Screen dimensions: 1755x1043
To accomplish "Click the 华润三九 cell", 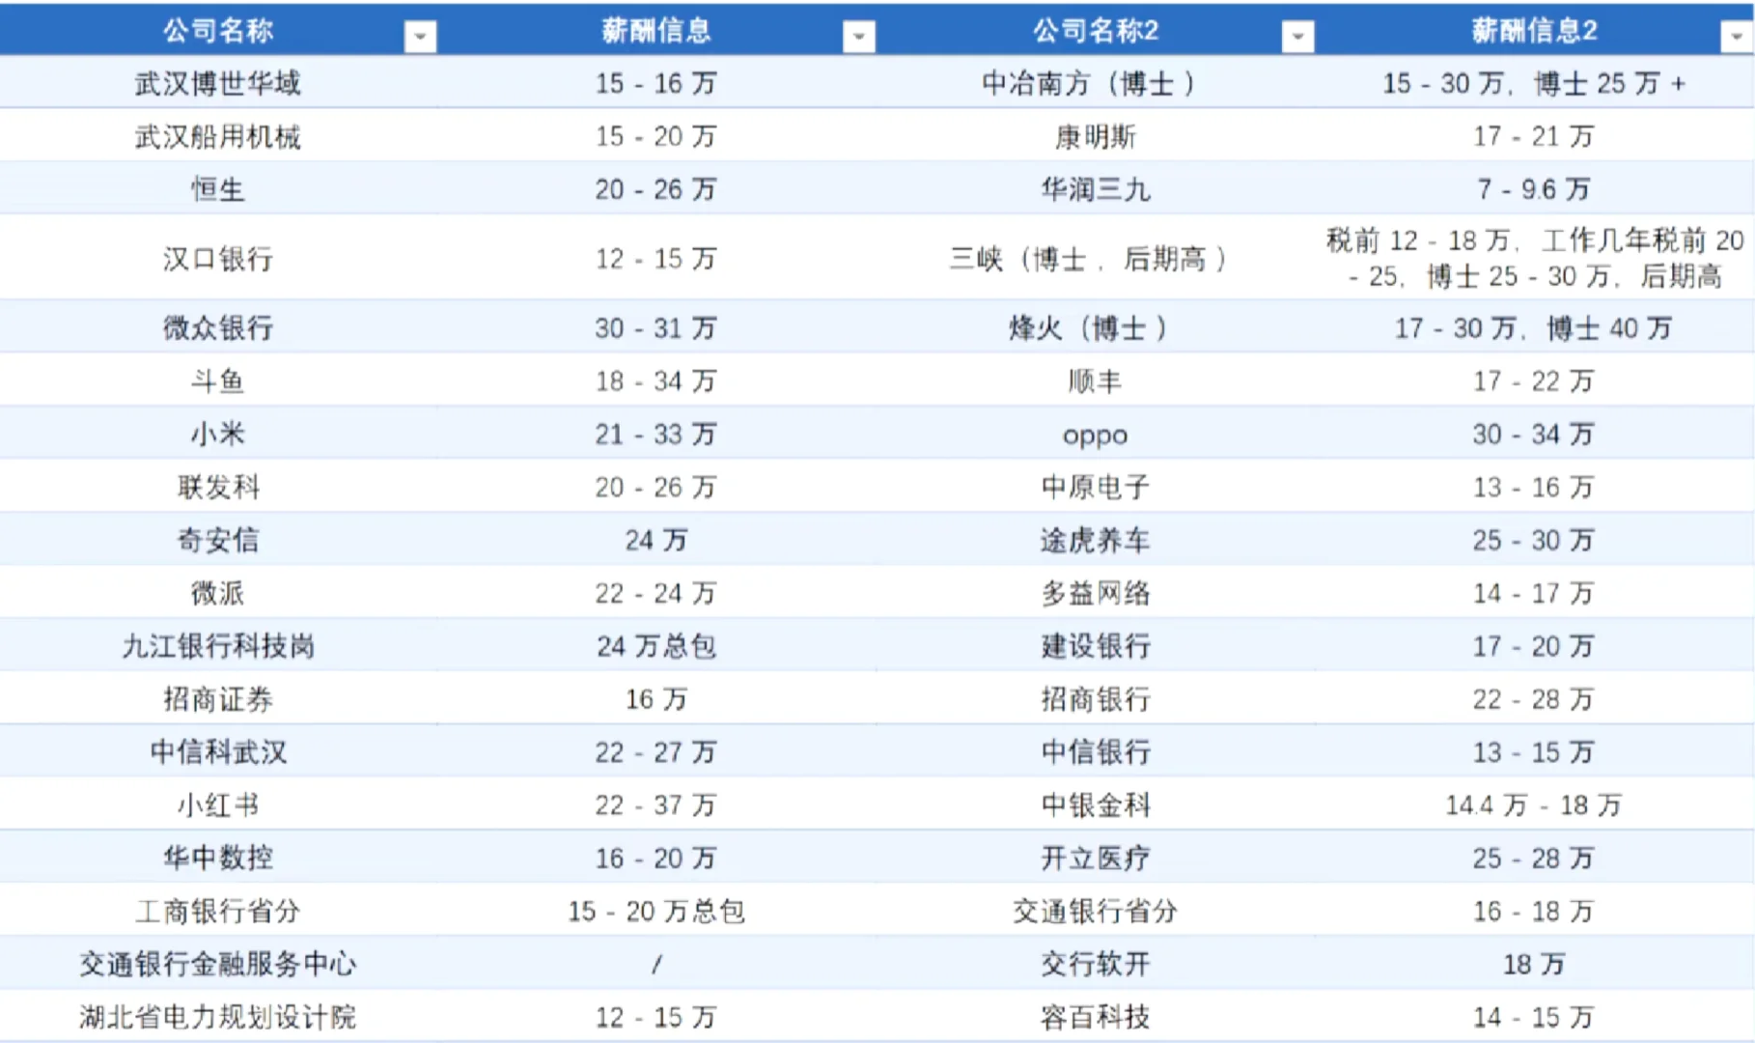I will pos(1096,189).
